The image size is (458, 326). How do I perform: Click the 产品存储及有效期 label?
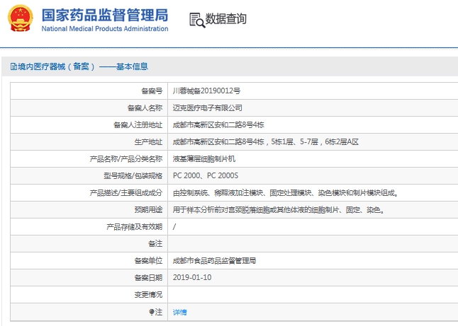point(135,227)
